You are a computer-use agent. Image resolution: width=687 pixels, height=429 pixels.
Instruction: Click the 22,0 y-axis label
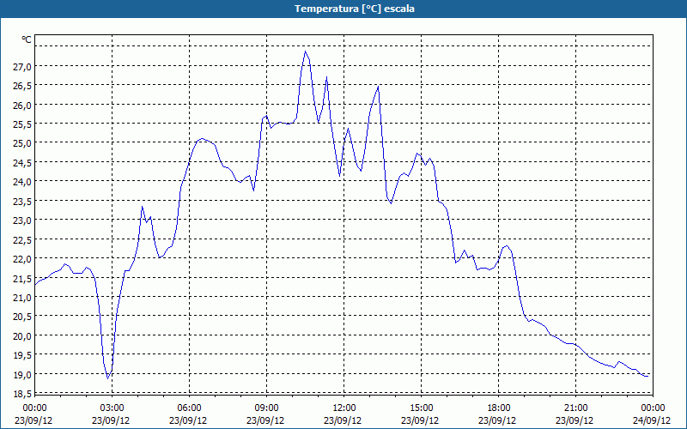click(22, 259)
